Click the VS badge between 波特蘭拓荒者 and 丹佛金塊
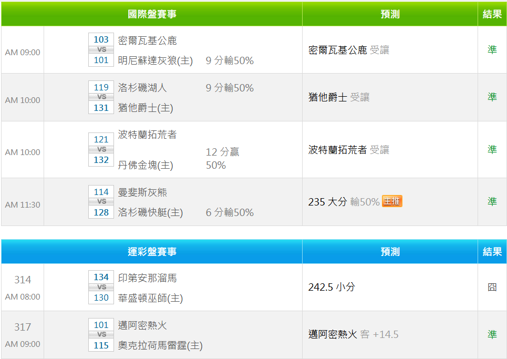The width and height of the screenshot is (507, 359). point(101,149)
